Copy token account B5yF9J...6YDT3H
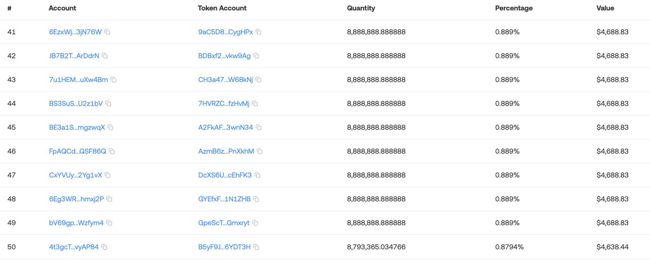This screenshot has height=260, width=650. point(256,247)
